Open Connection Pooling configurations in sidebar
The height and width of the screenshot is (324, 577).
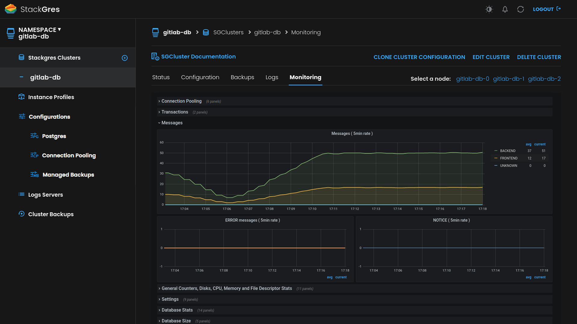point(69,155)
